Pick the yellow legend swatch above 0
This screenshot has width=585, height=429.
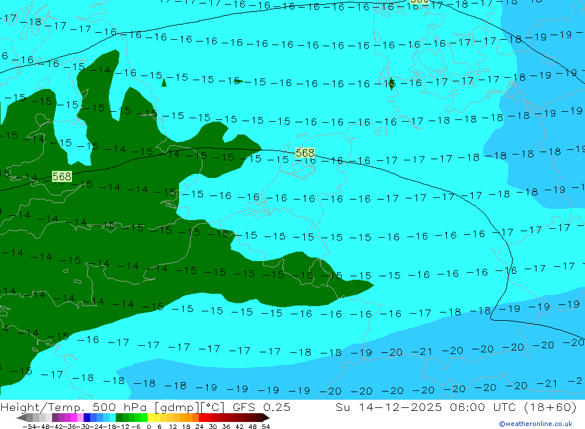coord(151,417)
